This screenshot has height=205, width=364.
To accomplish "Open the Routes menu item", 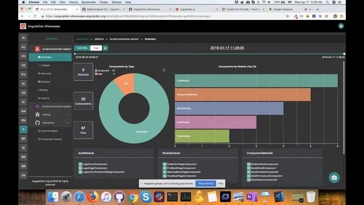I will 43,90.
